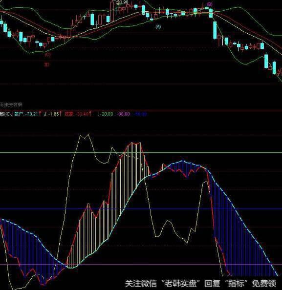Click the (A) wave marker below candles

158,27
